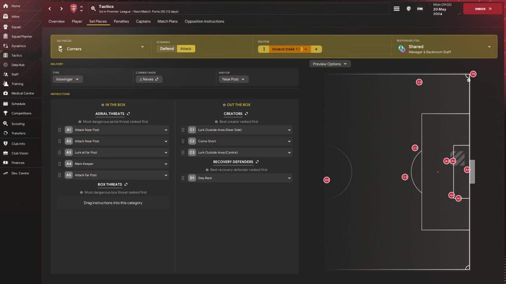
Task: Click the plus icon to add routine
Action: pos(316,49)
